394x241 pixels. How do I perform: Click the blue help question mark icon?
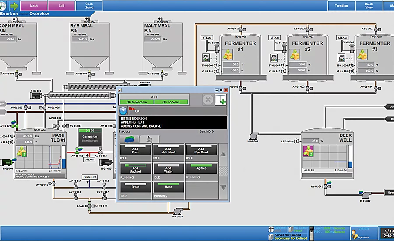point(123,111)
